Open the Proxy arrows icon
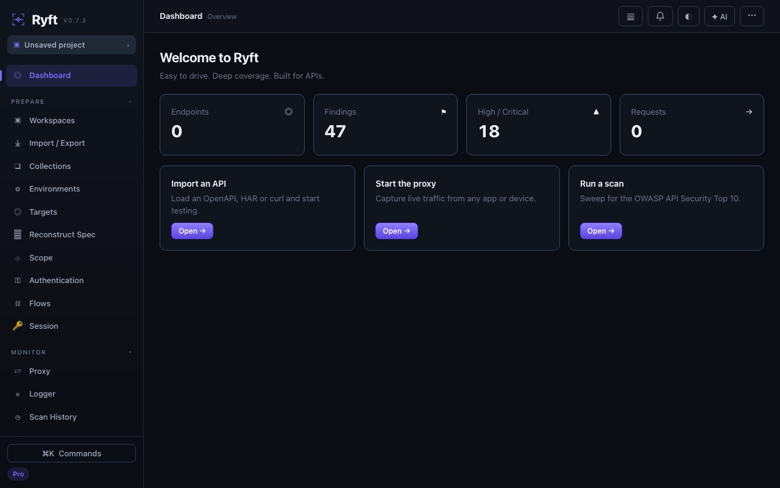 [x=18, y=371]
